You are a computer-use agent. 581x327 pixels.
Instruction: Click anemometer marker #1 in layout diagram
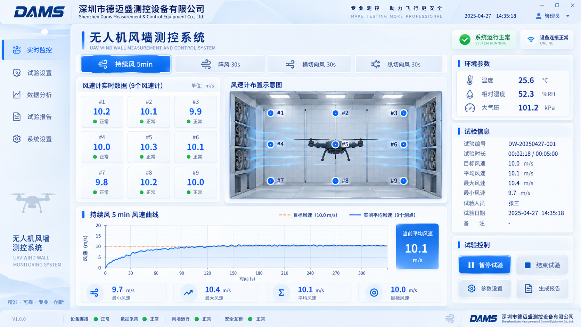coord(271,113)
